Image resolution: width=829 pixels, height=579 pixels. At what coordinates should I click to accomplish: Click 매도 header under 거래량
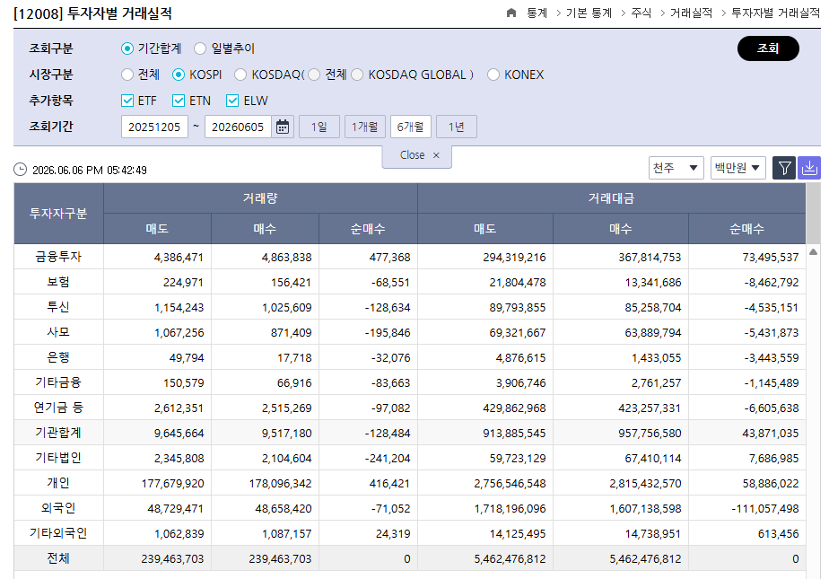[157, 229]
